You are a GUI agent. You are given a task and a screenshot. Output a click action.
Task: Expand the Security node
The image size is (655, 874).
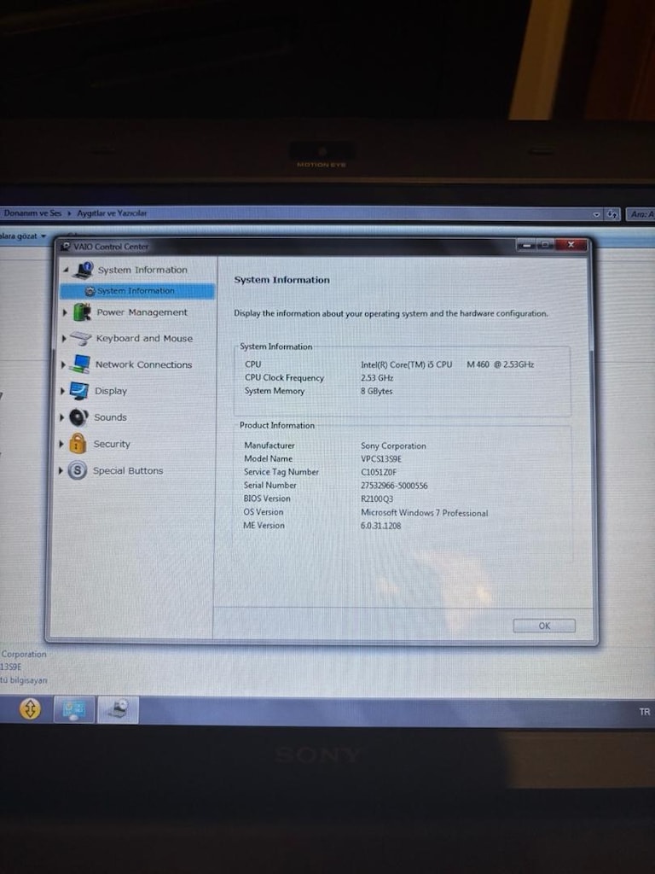coord(61,444)
